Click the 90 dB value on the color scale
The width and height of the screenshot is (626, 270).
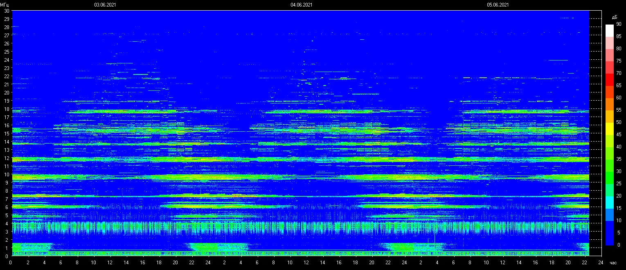pyautogui.click(x=619, y=24)
